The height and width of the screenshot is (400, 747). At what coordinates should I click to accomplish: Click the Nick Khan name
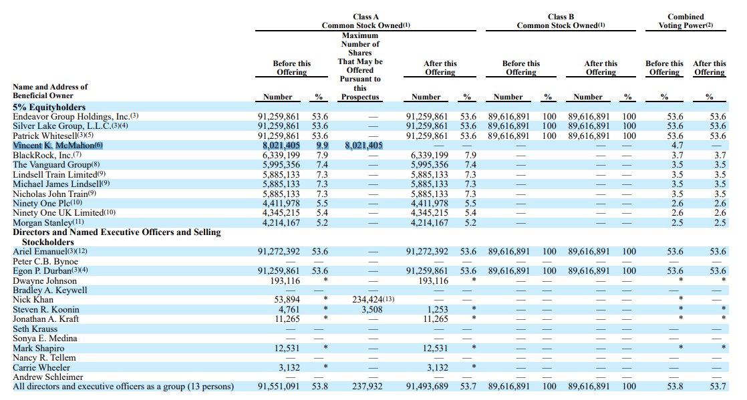(x=33, y=300)
